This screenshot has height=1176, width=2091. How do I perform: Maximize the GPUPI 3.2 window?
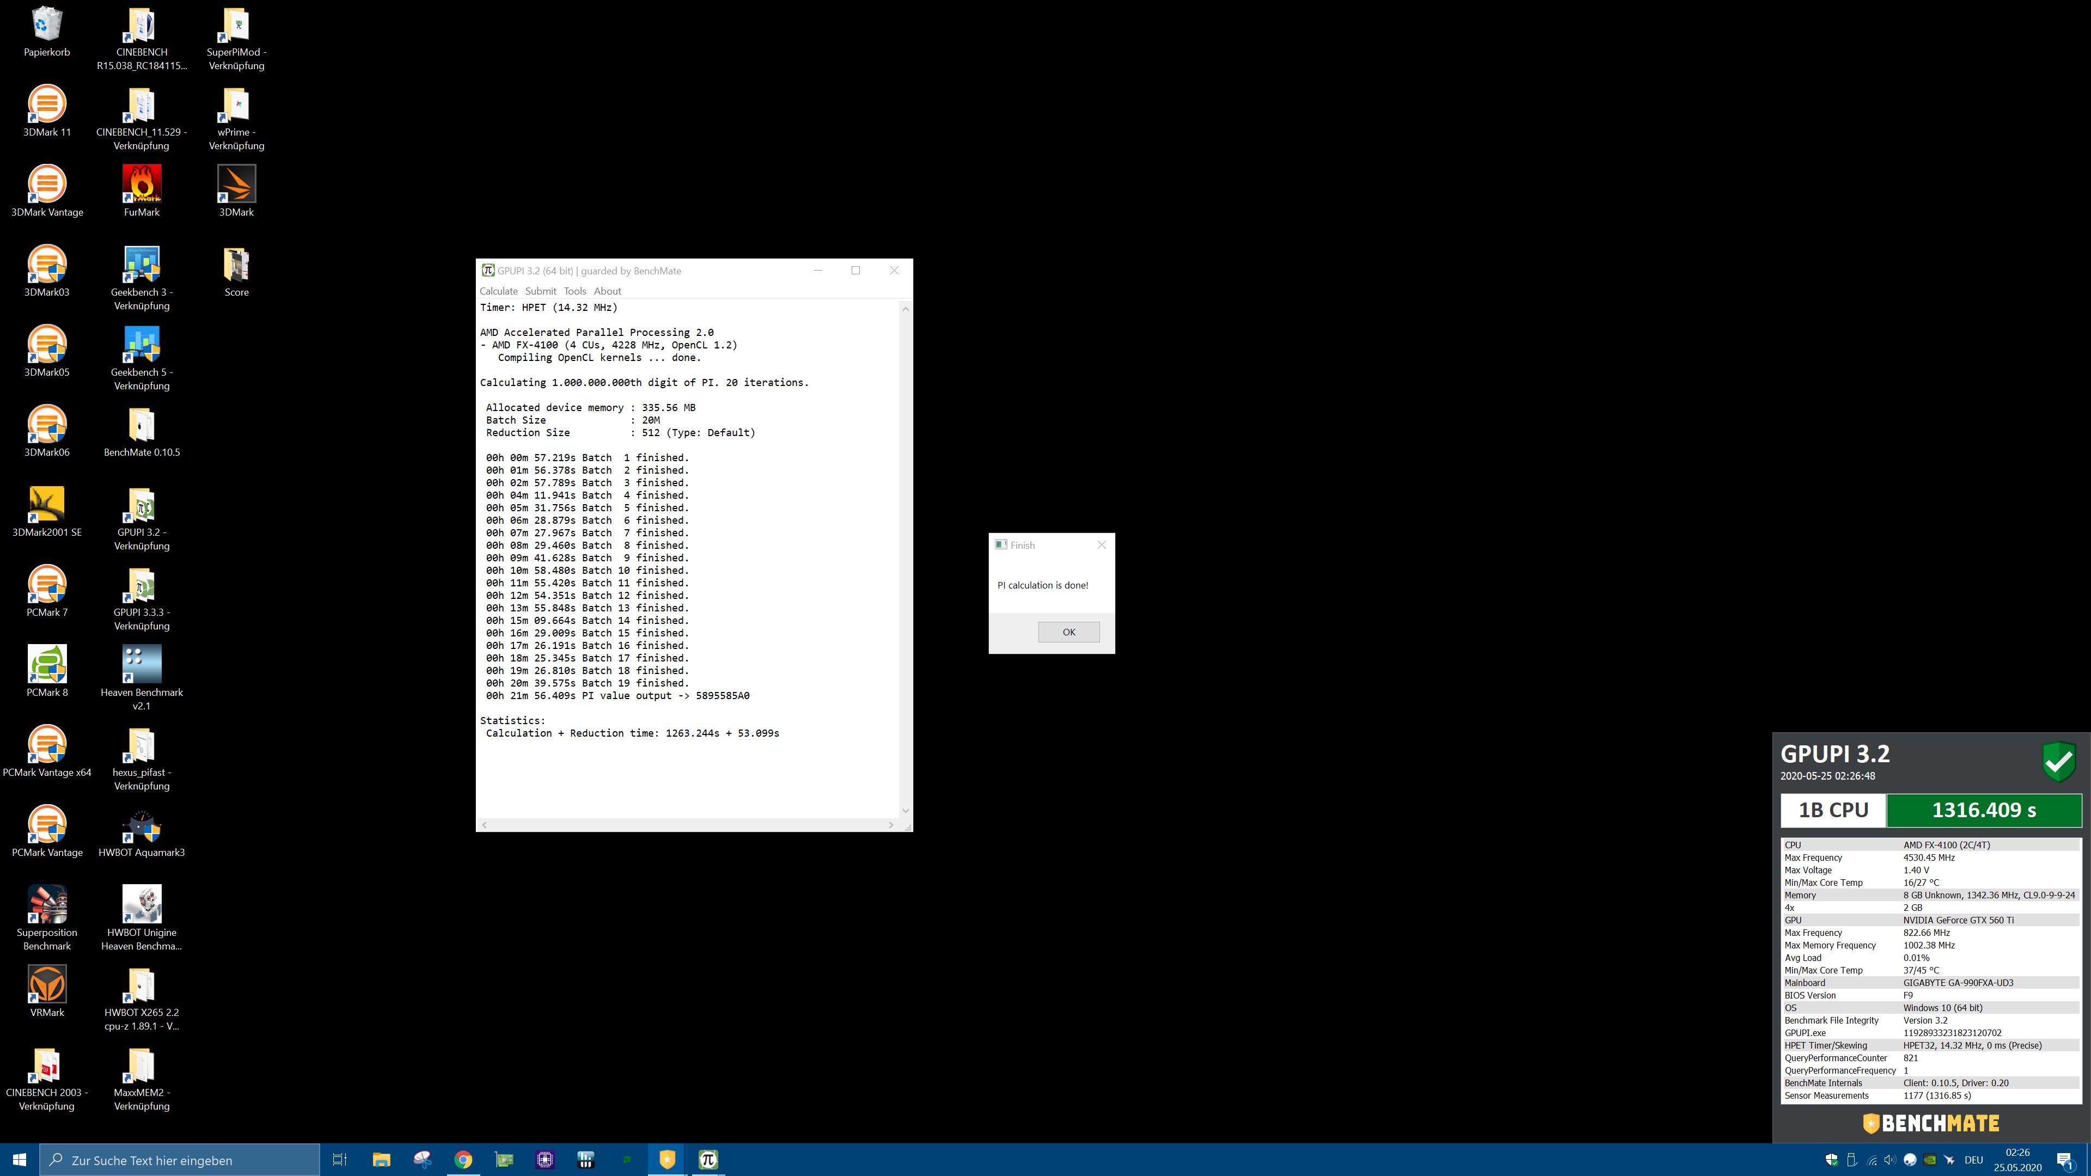click(x=855, y=271)
